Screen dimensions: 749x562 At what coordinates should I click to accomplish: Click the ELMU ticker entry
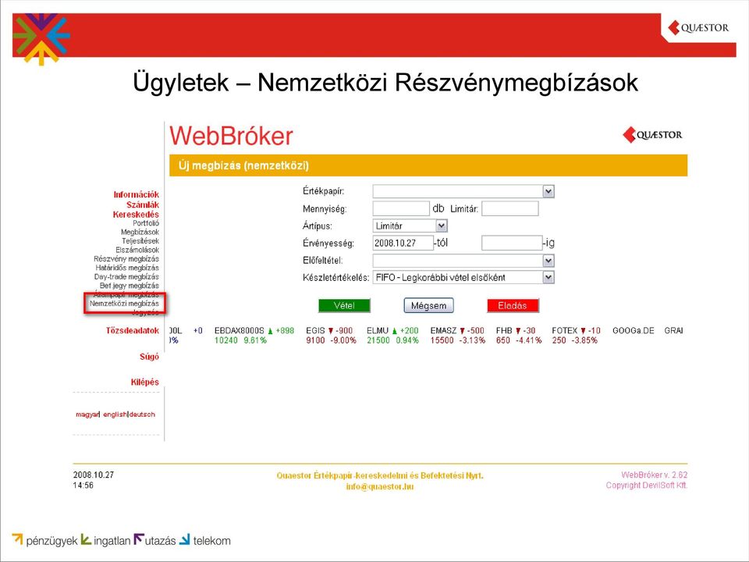coord(392,336)
